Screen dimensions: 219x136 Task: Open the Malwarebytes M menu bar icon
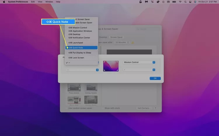point(146,2)
